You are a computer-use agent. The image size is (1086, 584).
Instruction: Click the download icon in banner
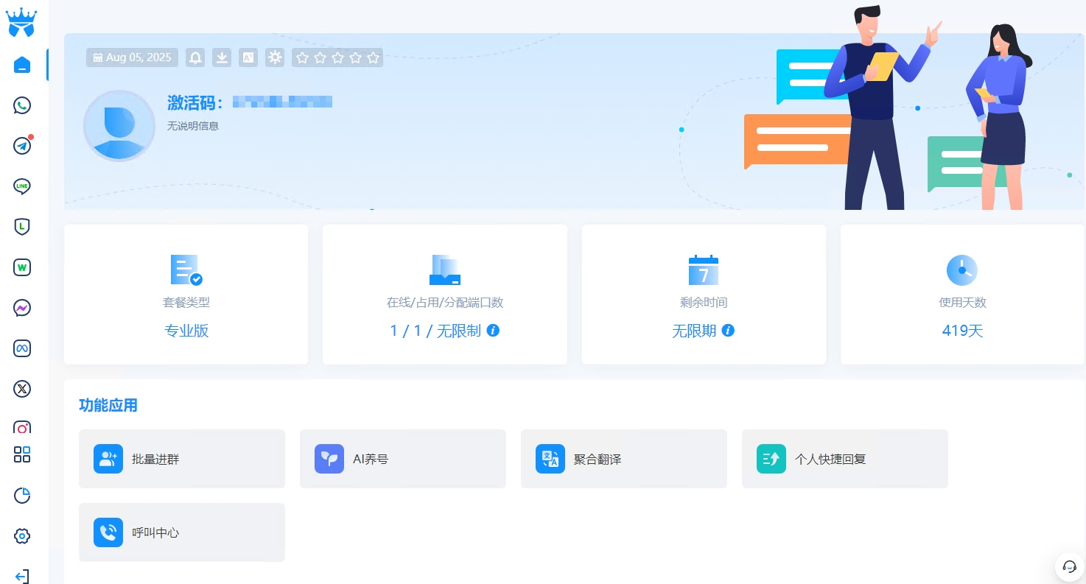(x=222, y=57)
